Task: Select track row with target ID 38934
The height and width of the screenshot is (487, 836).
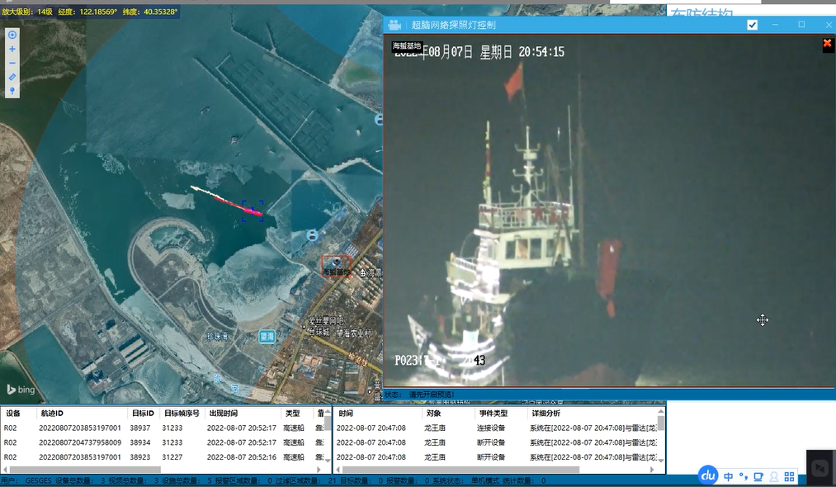Action: 140,442
